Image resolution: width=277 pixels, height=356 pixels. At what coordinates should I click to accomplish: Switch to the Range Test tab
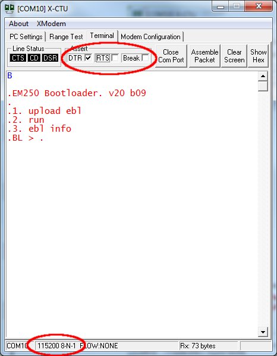tap(66, 37)
